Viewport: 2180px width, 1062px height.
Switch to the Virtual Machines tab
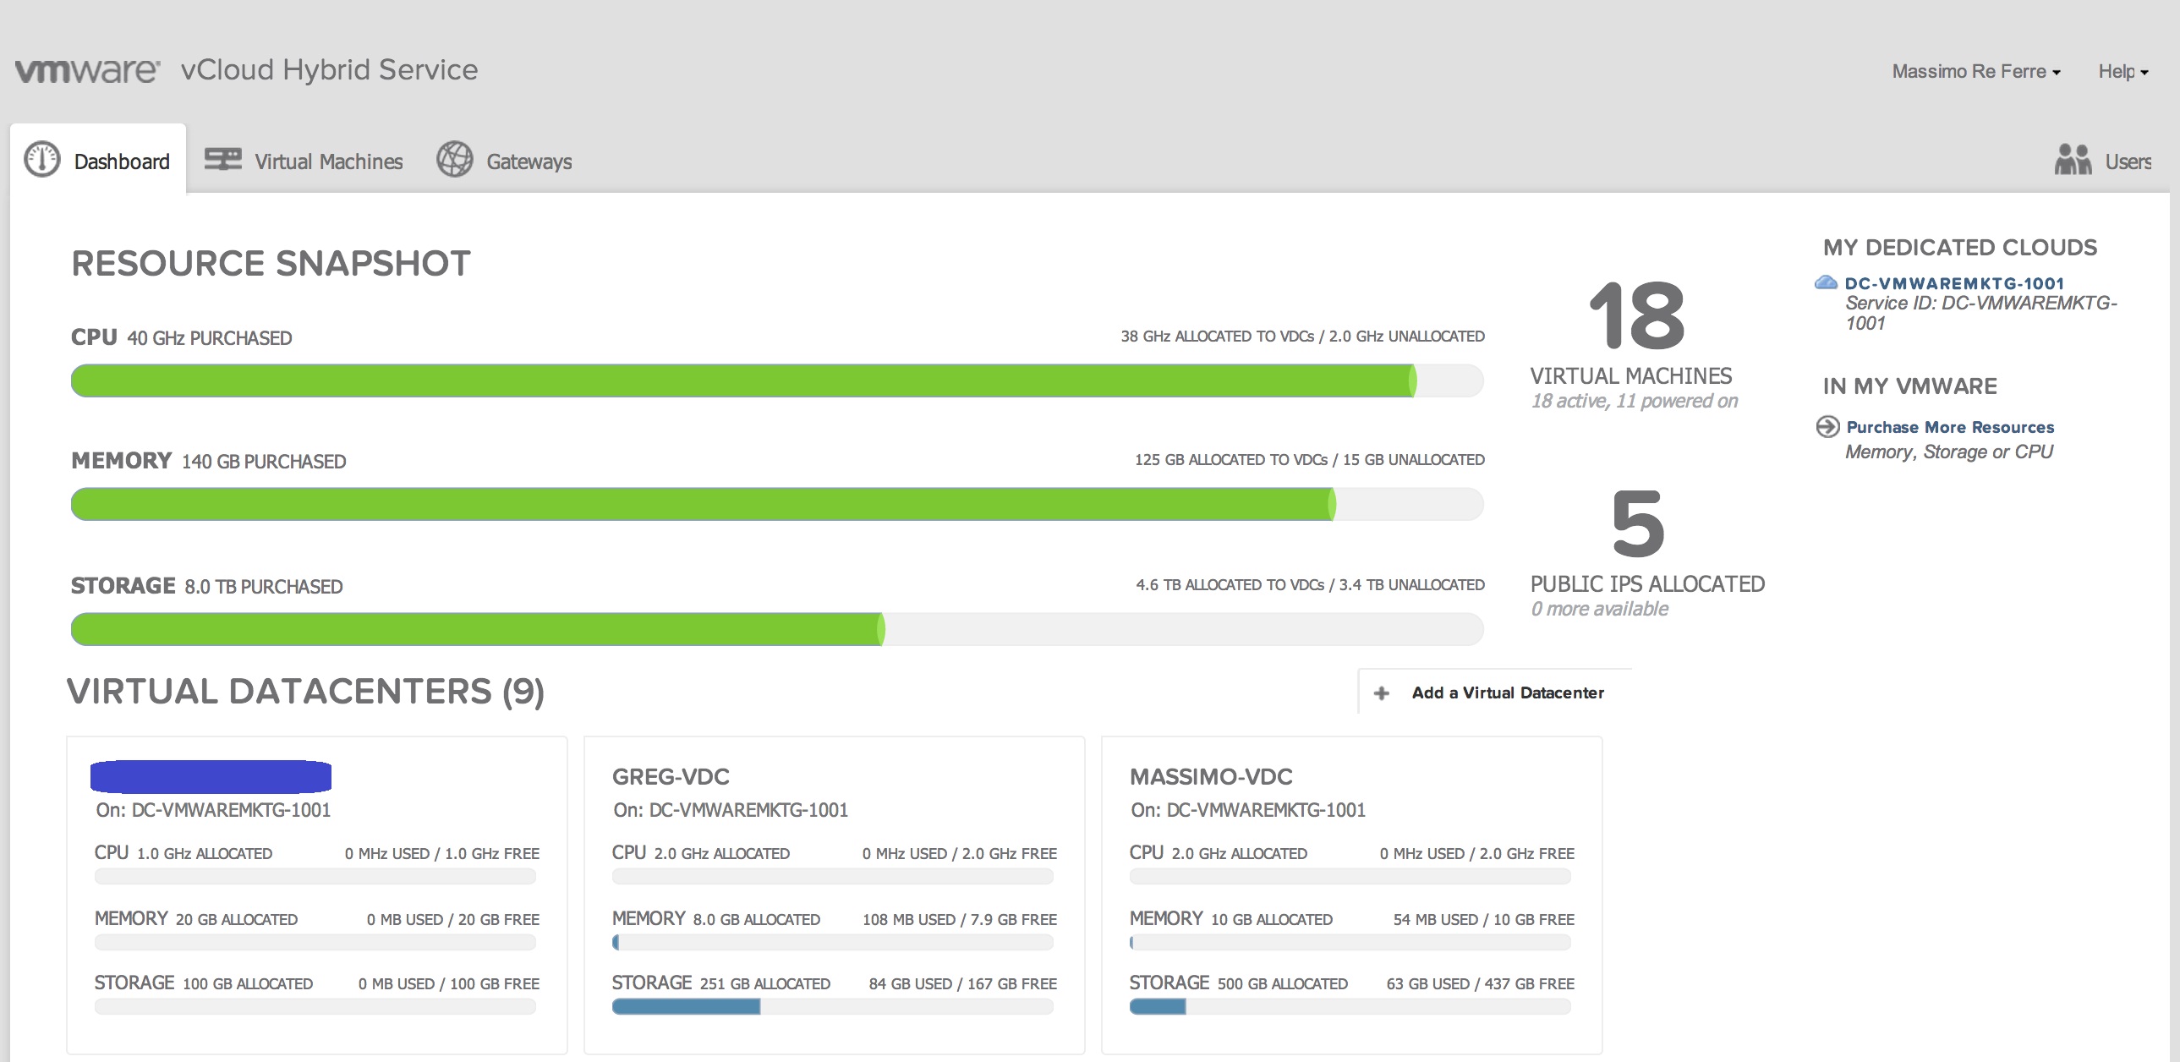click(x=304, y=161)
